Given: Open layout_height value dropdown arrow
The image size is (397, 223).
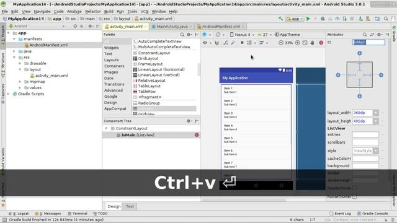Looking at the screenshot, I should pyautogui.click(x=376, y=121).
